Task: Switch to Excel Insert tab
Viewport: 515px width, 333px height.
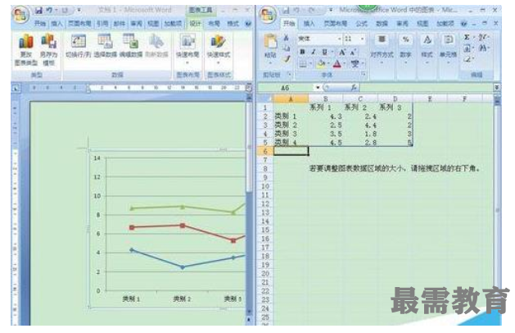Action: 309,23
